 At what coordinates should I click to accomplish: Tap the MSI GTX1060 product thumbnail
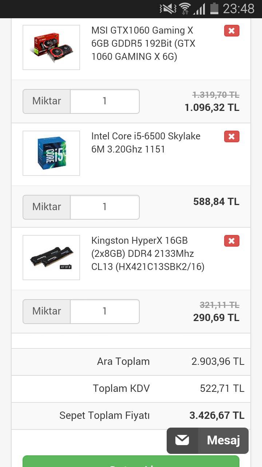(51, 47)
